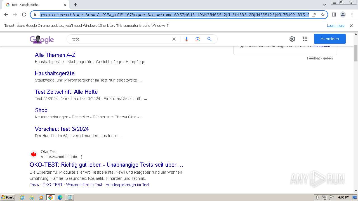Open the notepad-like taskbar app
This screenshot has width=358, height=201.
tap(69, 197)
